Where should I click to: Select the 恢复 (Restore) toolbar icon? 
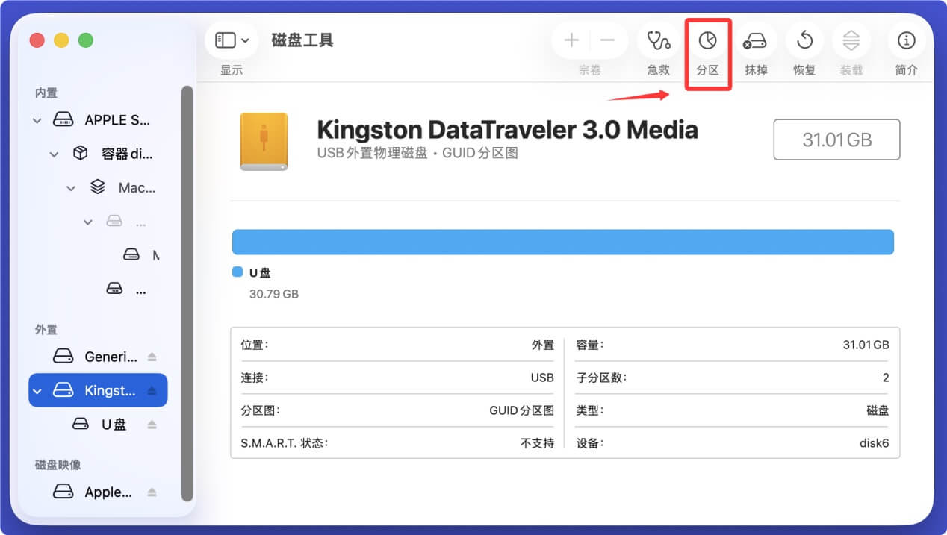804,41
